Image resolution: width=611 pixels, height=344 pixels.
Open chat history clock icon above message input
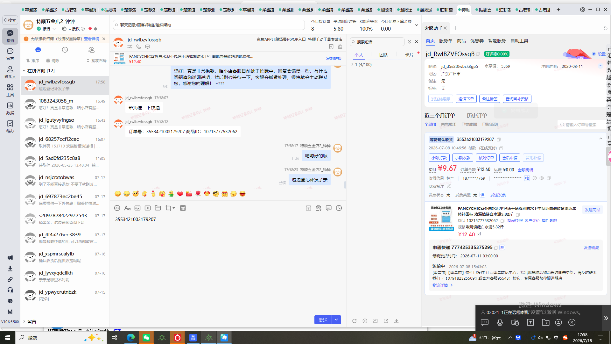click(x=339, y=208)
